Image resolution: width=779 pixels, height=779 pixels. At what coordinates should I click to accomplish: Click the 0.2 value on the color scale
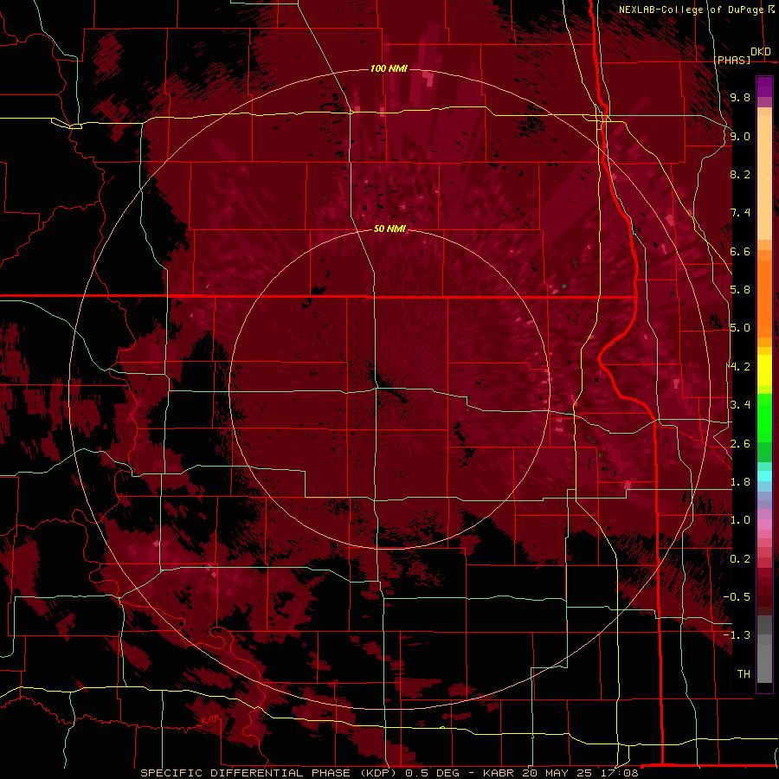pyautogui.click(x=740, y=559)
